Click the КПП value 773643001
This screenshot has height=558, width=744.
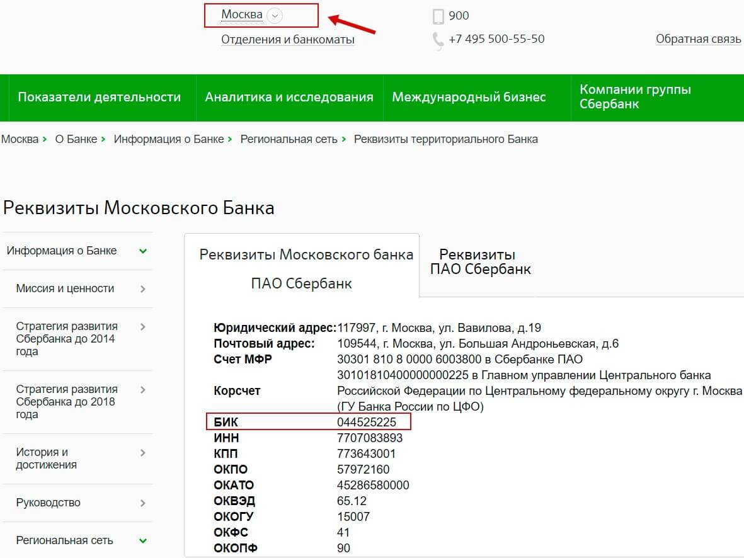pos(366,453)
